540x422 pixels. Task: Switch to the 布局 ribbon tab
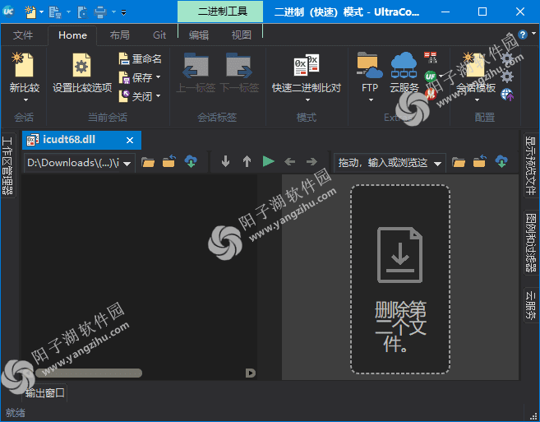(119, 35)
